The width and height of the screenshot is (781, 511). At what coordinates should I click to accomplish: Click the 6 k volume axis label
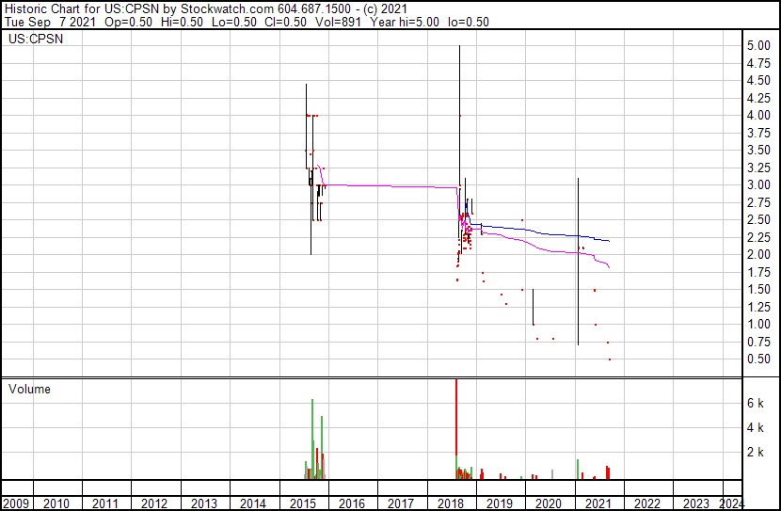[755, 404]
